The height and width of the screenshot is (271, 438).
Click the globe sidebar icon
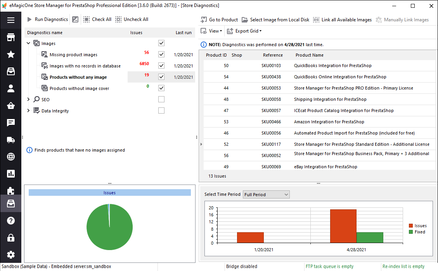tap(10, 157)
